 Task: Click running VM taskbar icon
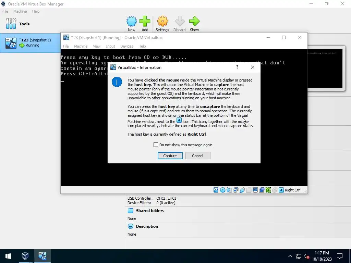(42, 256)
